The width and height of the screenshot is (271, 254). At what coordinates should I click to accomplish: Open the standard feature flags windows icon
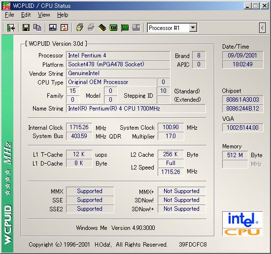pos(79,28)
